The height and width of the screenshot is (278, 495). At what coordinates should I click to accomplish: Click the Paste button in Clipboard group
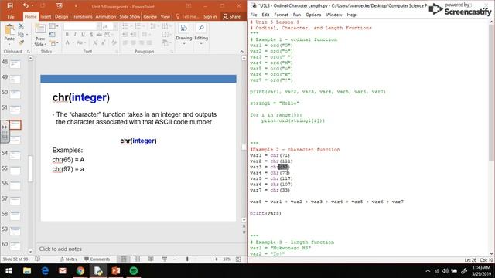pyautogui.click(x=9, y=33)
